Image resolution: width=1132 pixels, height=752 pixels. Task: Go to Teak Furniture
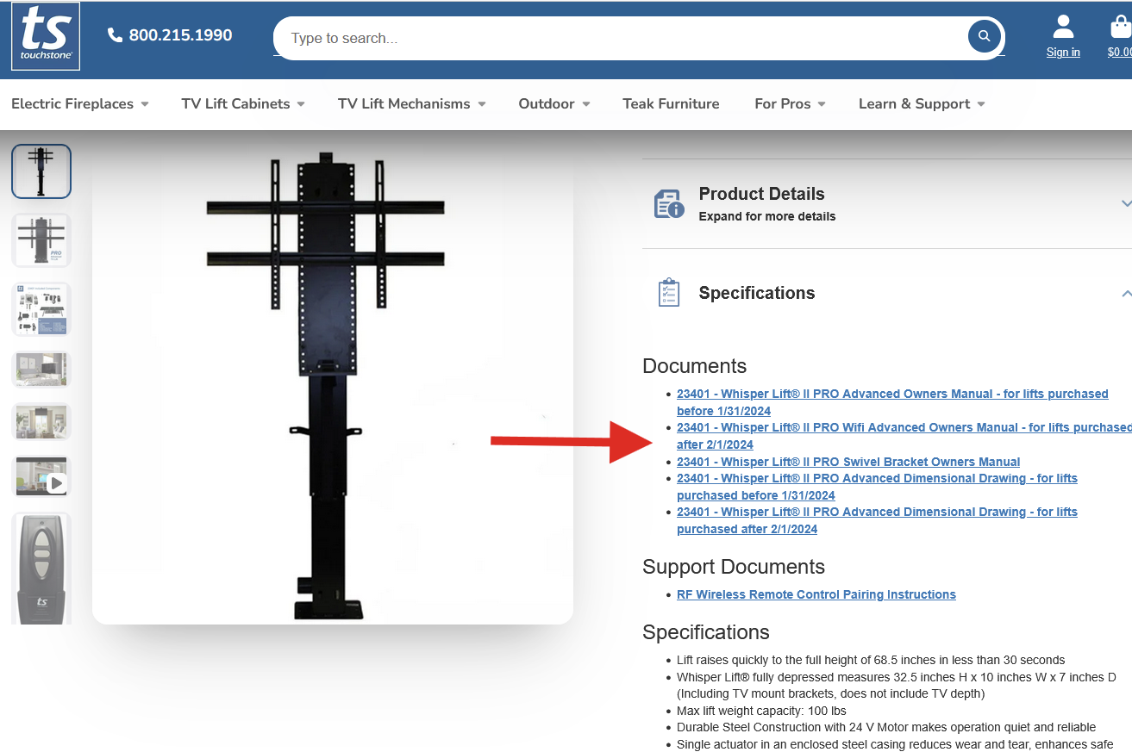pyautogui.click(x=671, y=103)
